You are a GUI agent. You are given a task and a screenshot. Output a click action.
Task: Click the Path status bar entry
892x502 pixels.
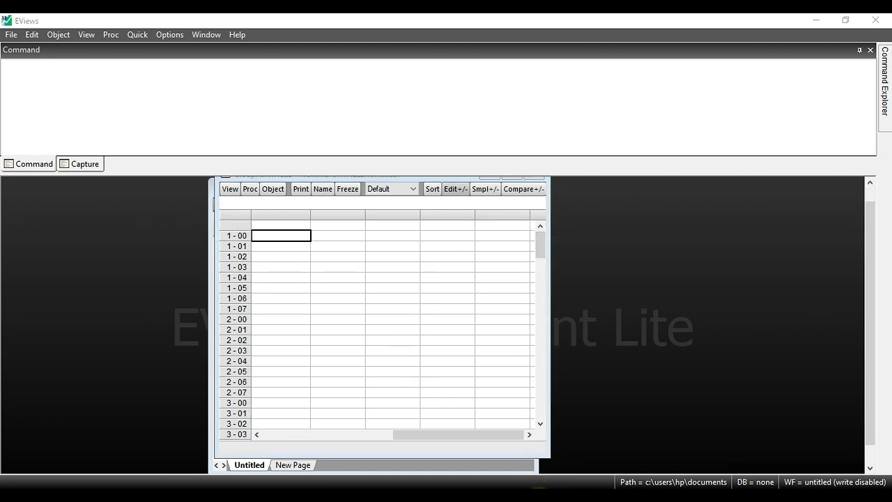tap(673, 482)
